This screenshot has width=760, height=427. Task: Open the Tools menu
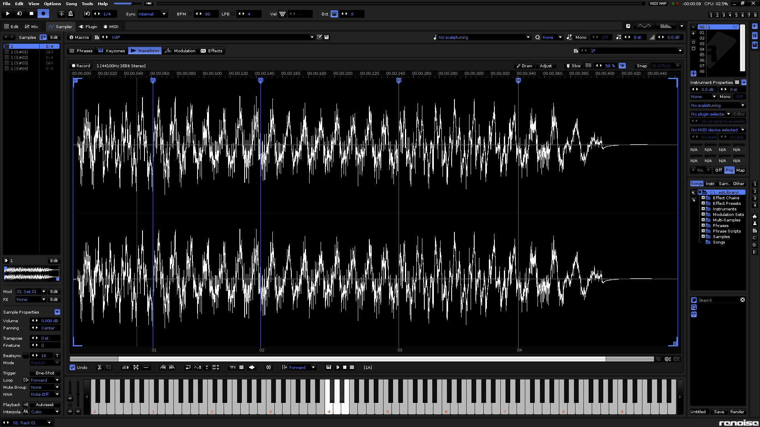coord(87,4)
